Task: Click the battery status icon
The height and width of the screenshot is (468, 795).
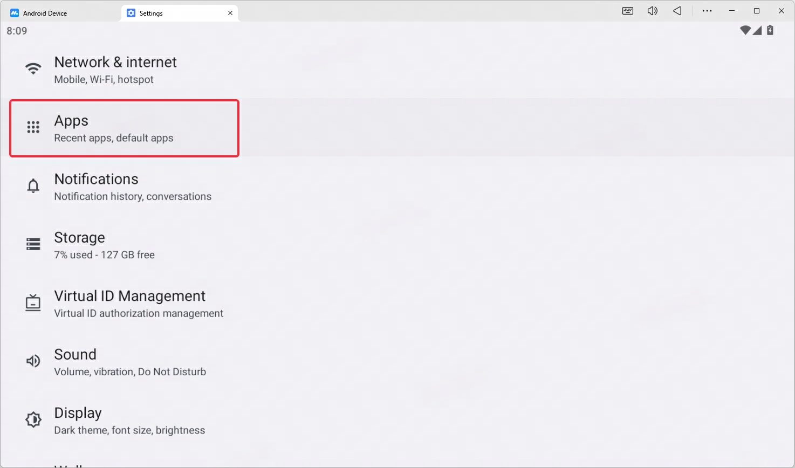Action: click(x=770, y=30)
